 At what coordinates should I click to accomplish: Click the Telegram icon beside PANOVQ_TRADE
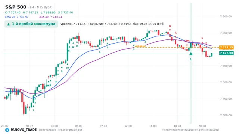click(x=7, y=130)
